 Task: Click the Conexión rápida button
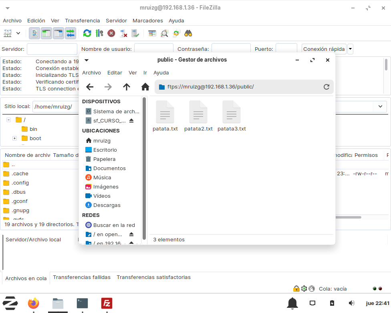coord(324,49)
